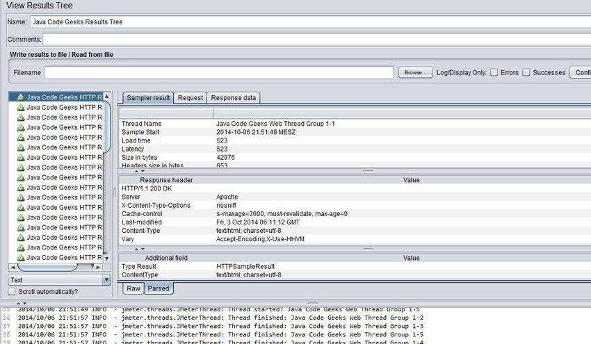Image resolution: width=591 pixels, height=344 pixels.
Task: Click log line 38 Thread finished Group 1-5
Action: [x=220, y=334]
